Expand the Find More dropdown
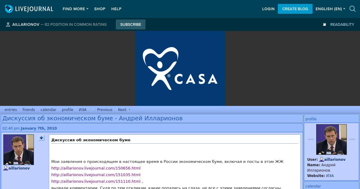Screen dimensions: 360x189 tap(75, 9)
